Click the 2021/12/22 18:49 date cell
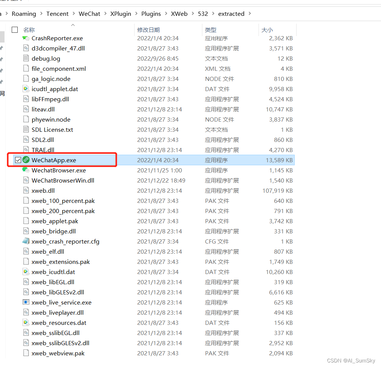This screenshot has height=367, width=381. click(x=161, y=180)
